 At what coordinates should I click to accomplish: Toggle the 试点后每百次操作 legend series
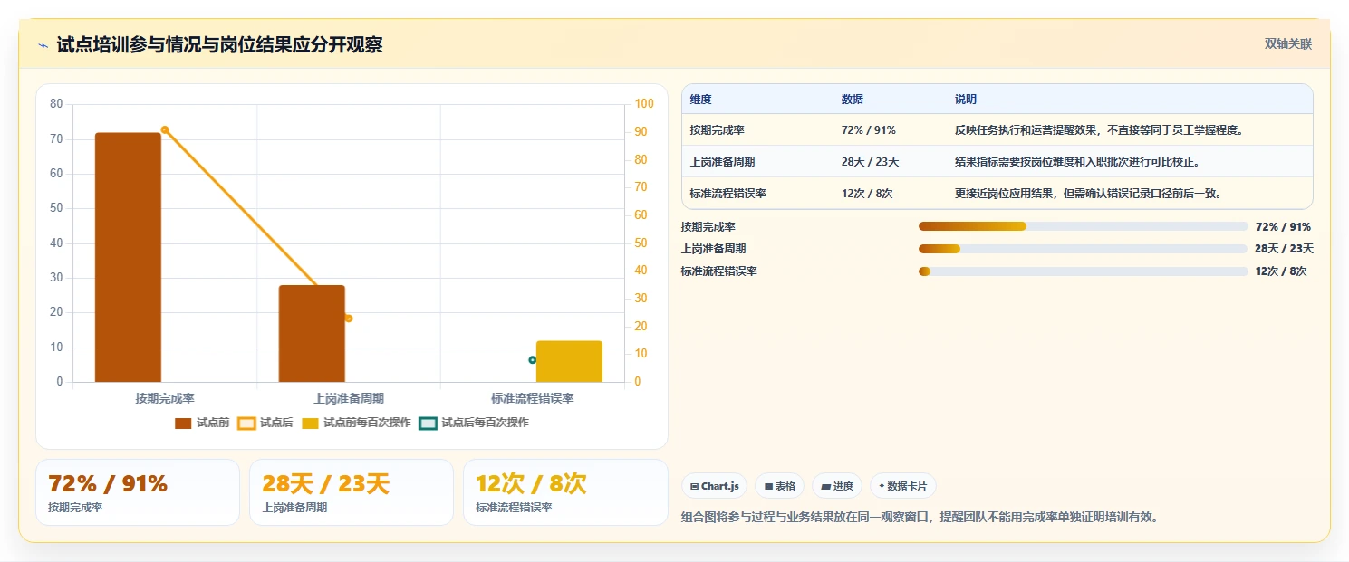coord(474,423)
